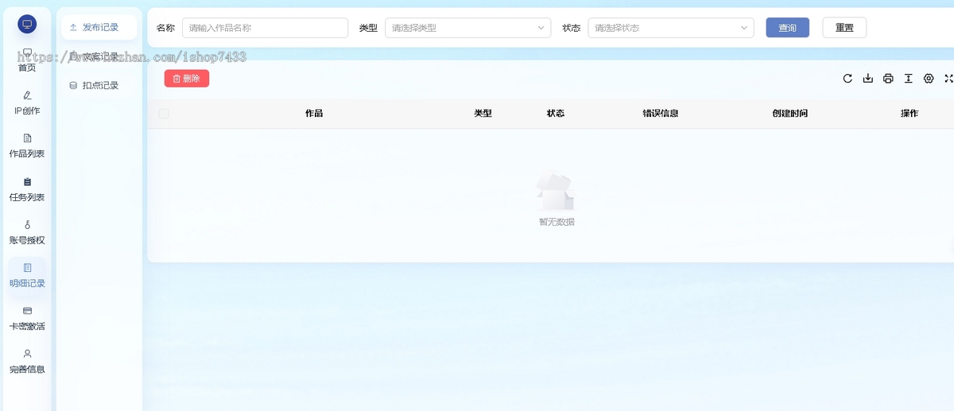Expand the 请选择状态 dropdown

[671, 28]
